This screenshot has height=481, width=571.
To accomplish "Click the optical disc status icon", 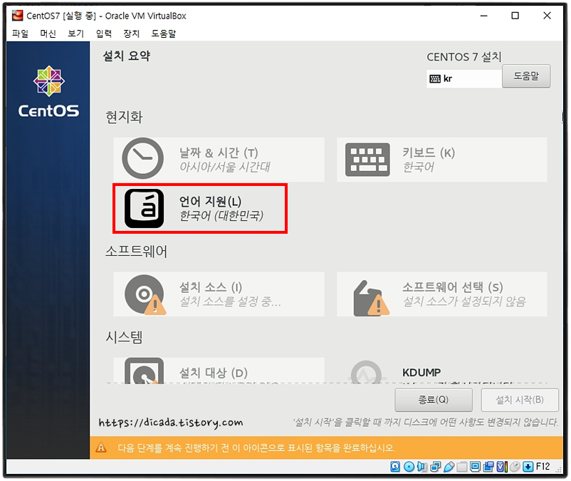I will pyautogui.click(x=409, y=467).
